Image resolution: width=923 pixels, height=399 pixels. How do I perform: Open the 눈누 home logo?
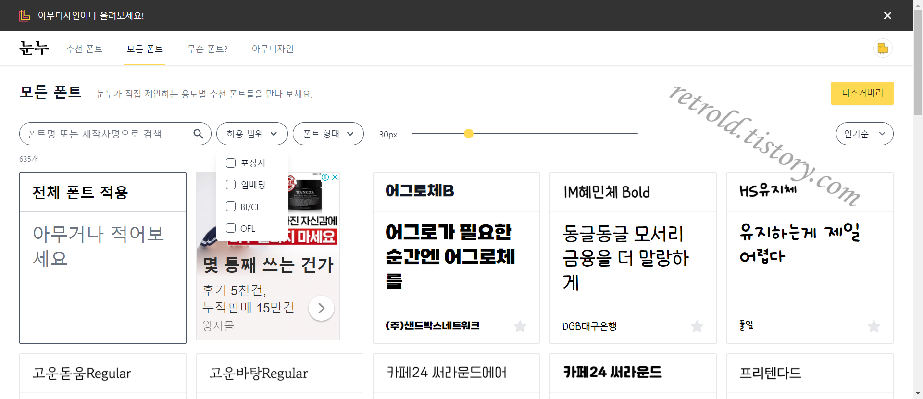[x=34, y=48]
